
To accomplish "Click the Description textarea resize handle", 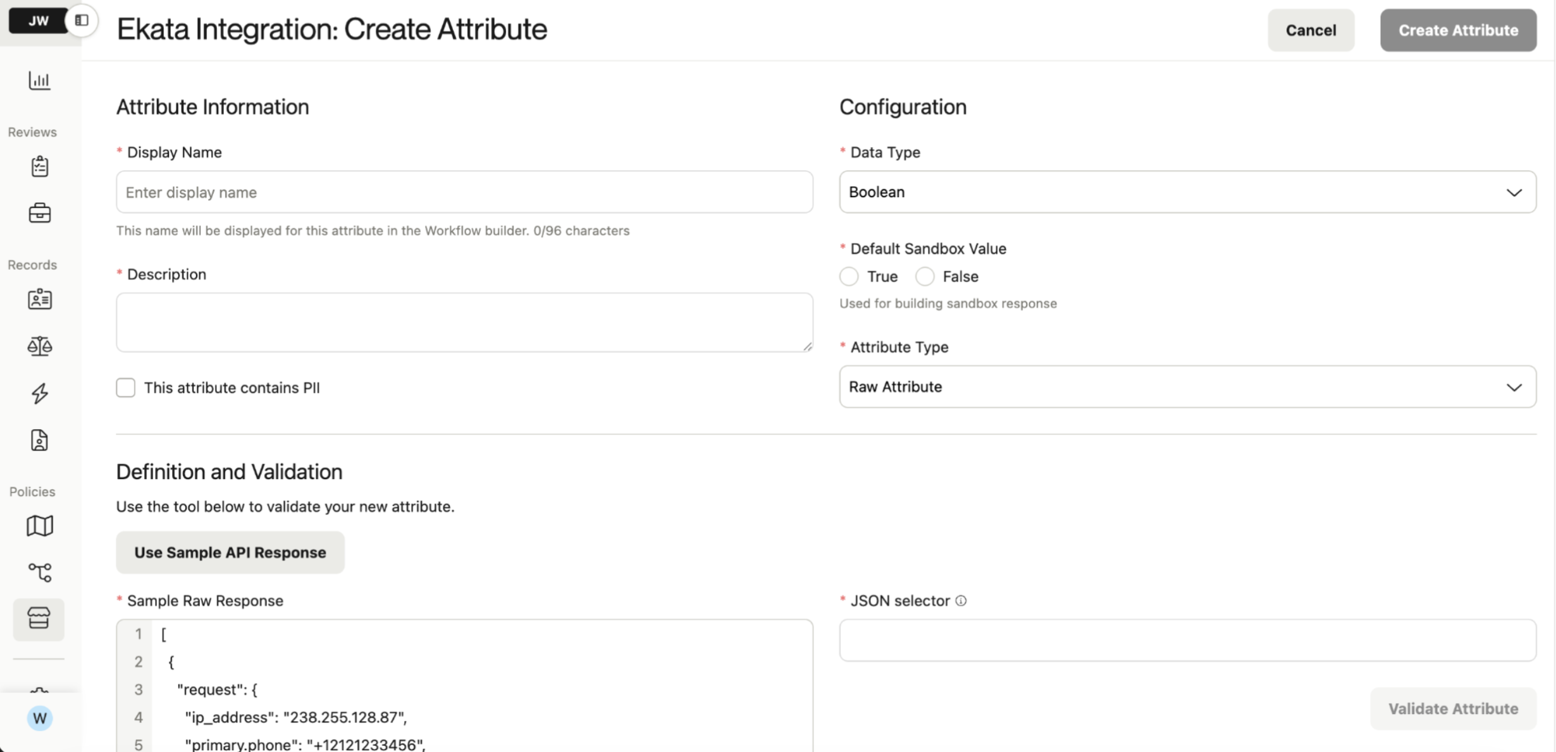I will pyautogui.click(x=807, y=346).
